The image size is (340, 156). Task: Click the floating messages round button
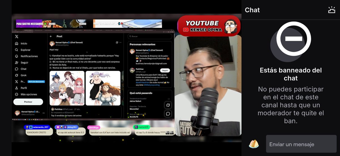pos(168,114)
